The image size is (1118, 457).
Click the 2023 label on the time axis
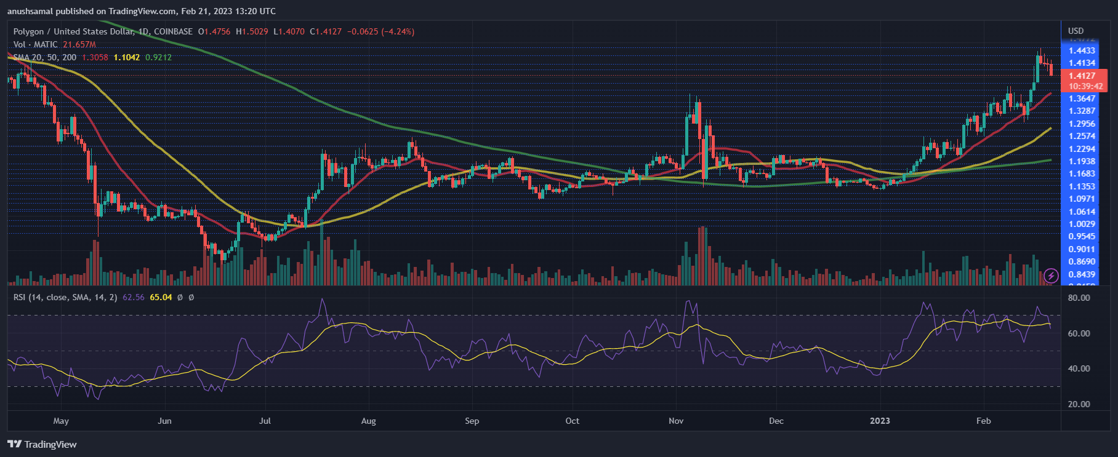pyautogui.click(x=880, y=421)
